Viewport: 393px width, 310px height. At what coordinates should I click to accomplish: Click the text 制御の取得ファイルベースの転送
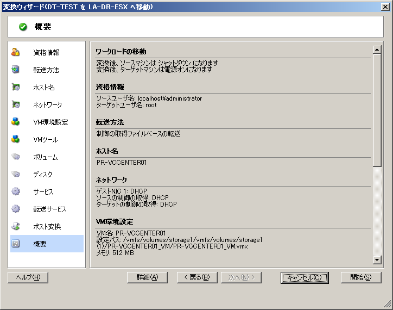point(138,134)
